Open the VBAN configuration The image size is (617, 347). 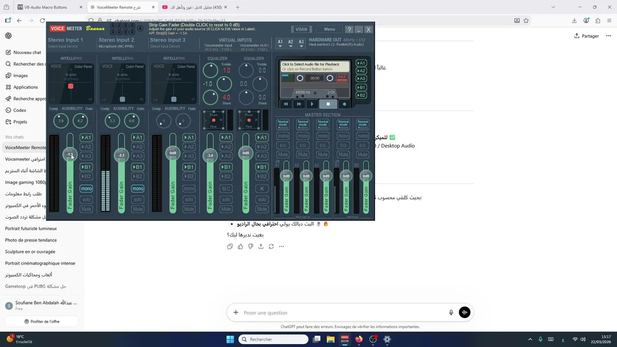pos(301,29)
